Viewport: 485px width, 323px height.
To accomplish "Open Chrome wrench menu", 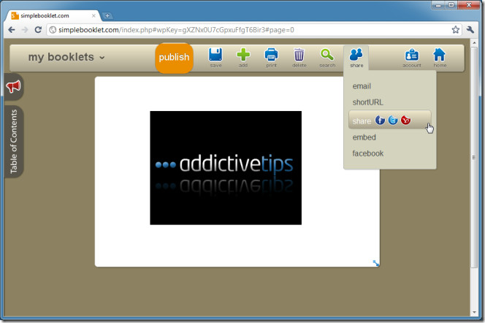I will point(470,30).
